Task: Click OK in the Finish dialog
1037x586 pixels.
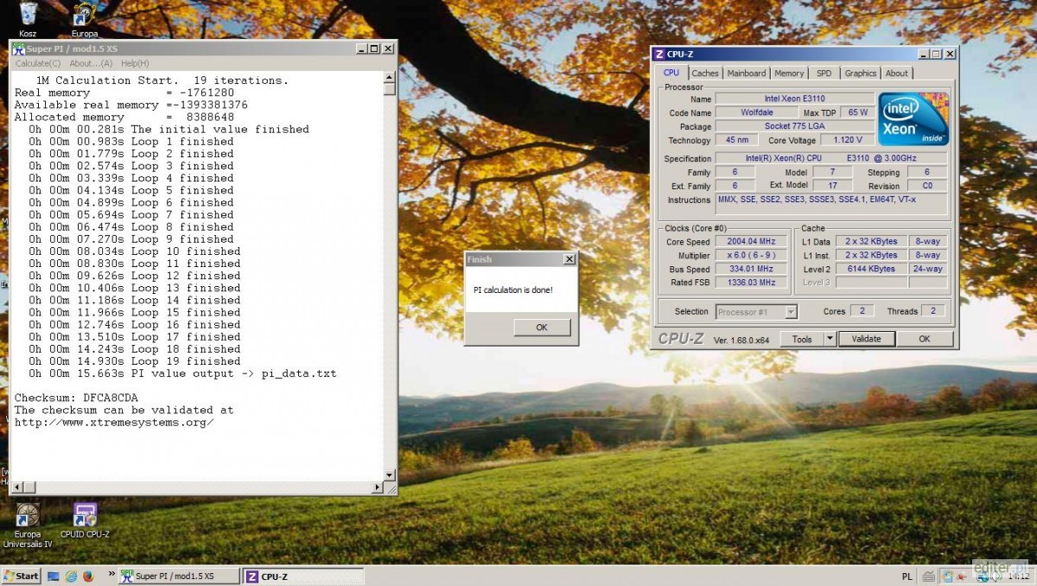Action: click(x=542, y=328)
